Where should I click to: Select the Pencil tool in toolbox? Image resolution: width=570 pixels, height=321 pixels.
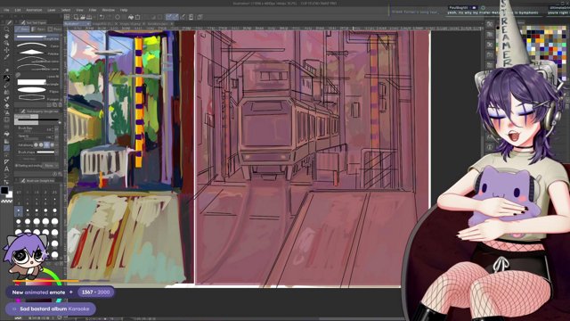[6, 86]
